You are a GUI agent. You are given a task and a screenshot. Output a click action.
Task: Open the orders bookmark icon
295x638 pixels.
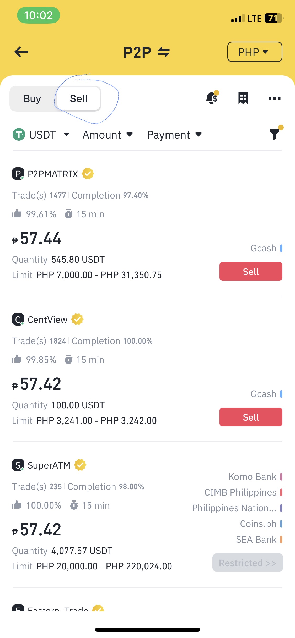tap(243, 98)
